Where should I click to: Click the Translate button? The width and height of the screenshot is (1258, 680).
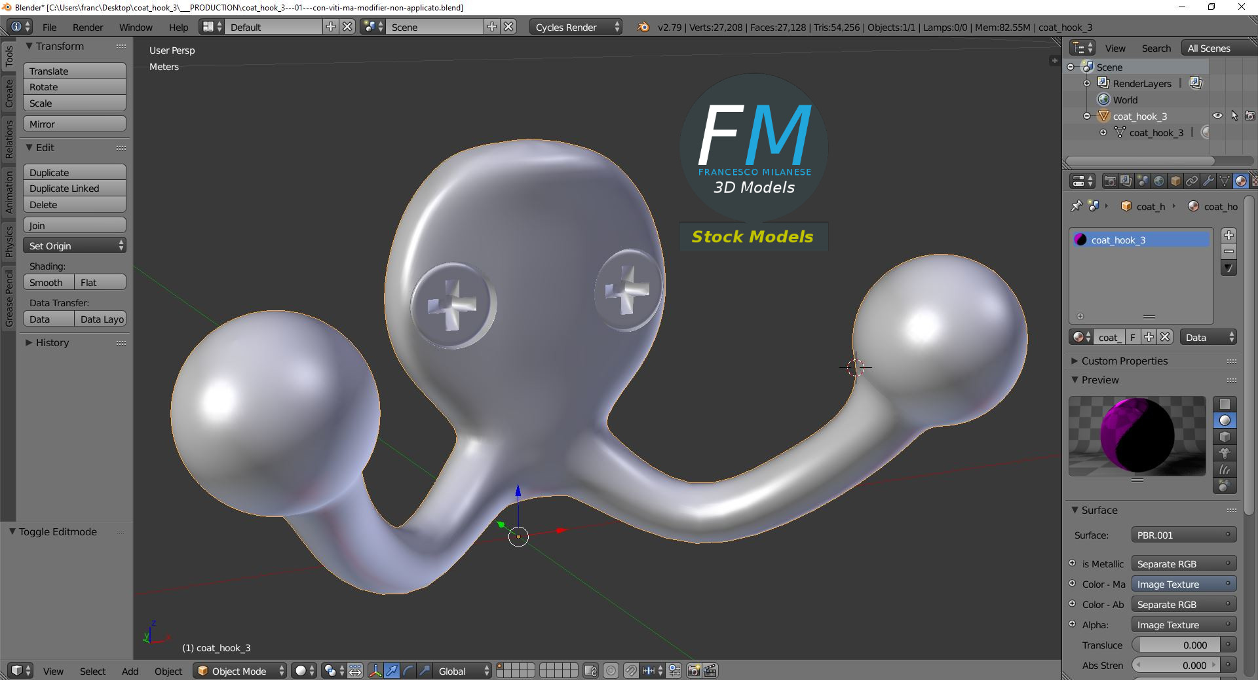pos(75,71)
